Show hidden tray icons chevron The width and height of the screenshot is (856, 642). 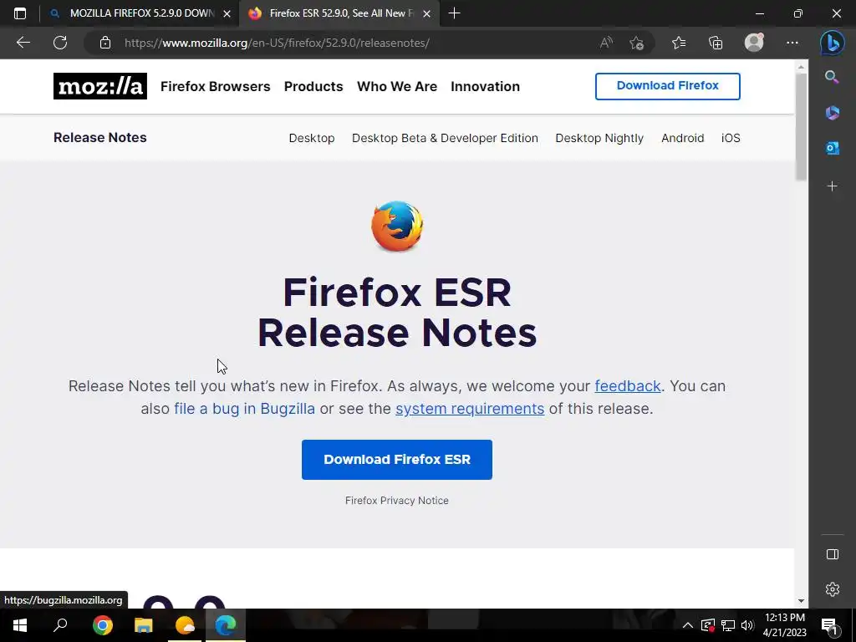(x=688, y=625)
